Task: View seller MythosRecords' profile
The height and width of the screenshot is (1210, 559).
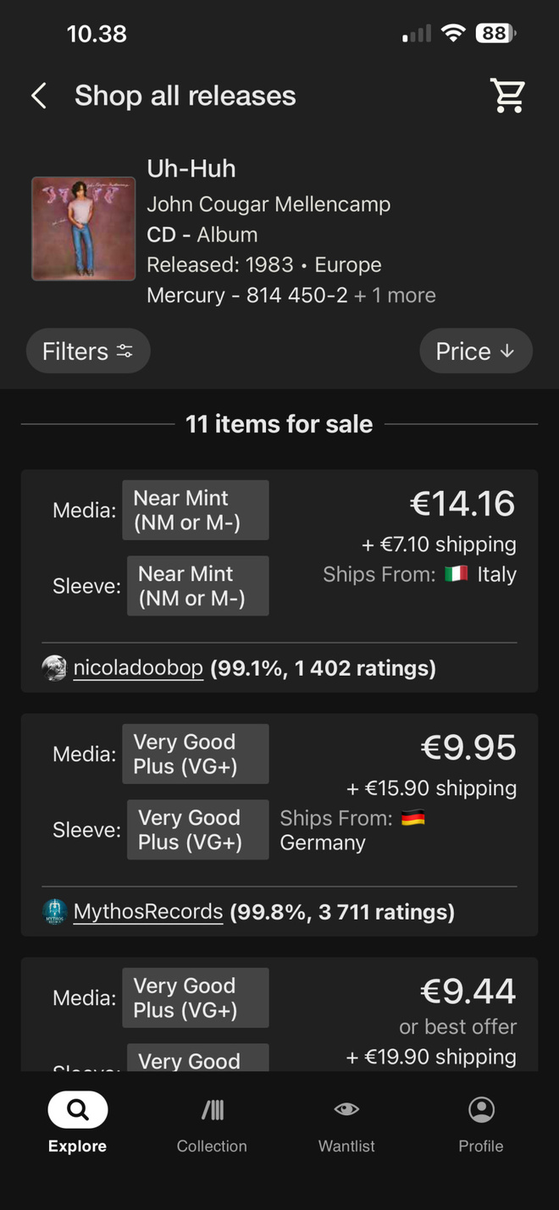Action: click(148, 912)
